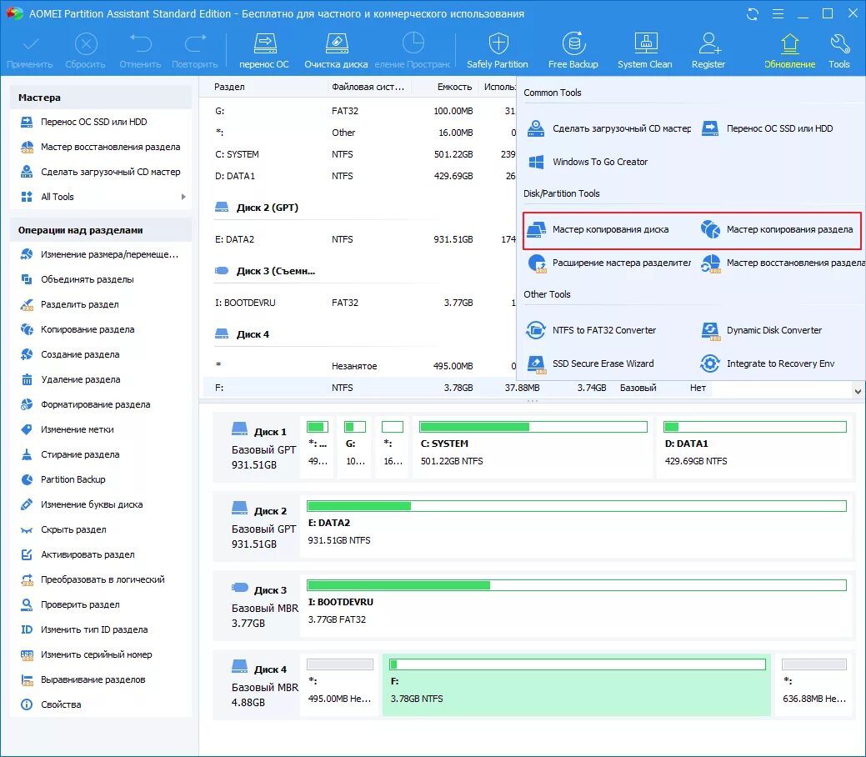Click the Migrate OS (перенос ОС) toolbar icon
Image resolution: width=866 pixels, height=757 pixels.
pos(264,50)
